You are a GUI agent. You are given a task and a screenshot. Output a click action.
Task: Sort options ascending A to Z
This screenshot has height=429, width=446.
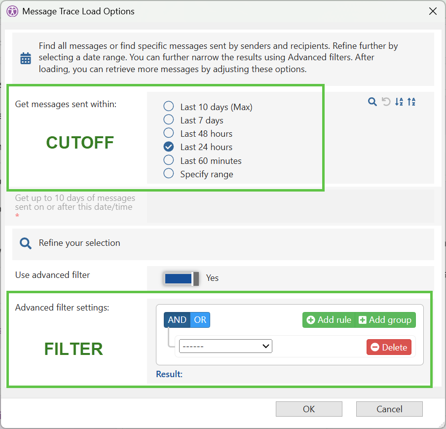[x=399, y=102]
